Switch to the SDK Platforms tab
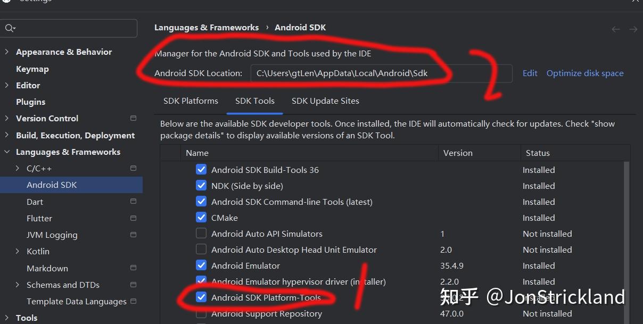Image resolution: width=643 pixels, height=324 pixels. [x=191, y=101]
